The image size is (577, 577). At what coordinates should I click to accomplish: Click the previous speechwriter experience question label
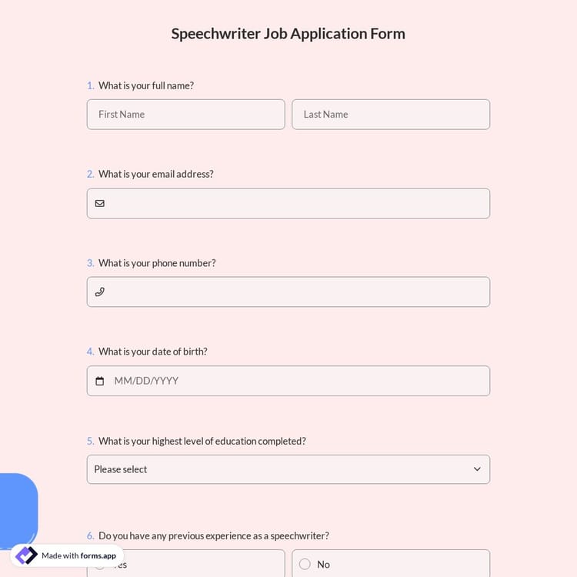click(x=214, y=535)
